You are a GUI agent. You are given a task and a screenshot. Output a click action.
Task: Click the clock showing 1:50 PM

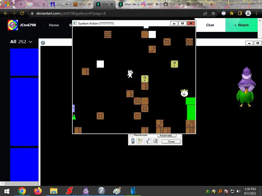pyautogui.click(x=250, y=189)
